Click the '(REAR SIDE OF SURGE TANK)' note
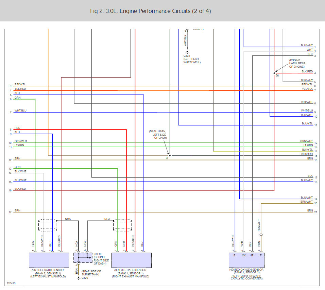Viewport: 325px width, 290px height. [x=91, y=273]
